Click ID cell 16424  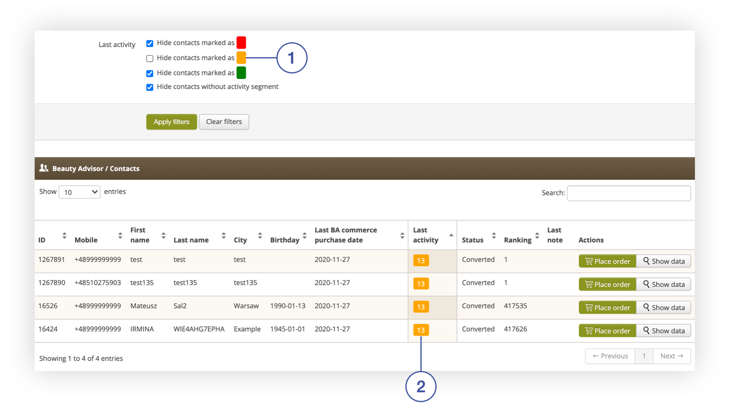pyautogui.click(x=48, y=329)
